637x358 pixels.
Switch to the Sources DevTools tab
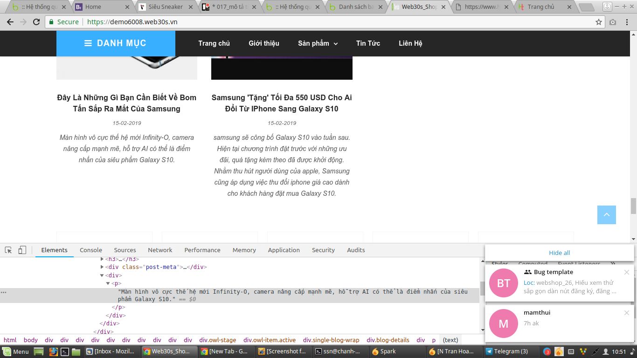click(x=125, y=250)
